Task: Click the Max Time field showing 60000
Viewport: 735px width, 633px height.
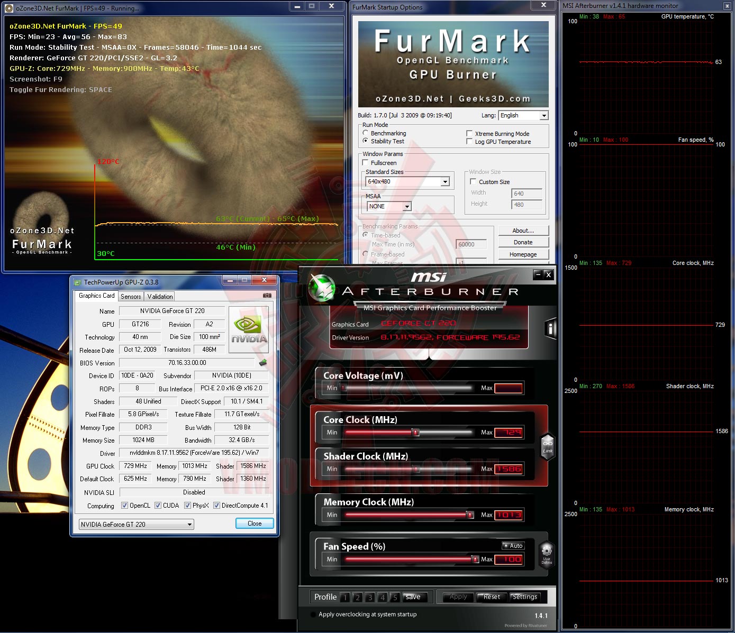Action: pyautogui.click(x=471, y=244)
